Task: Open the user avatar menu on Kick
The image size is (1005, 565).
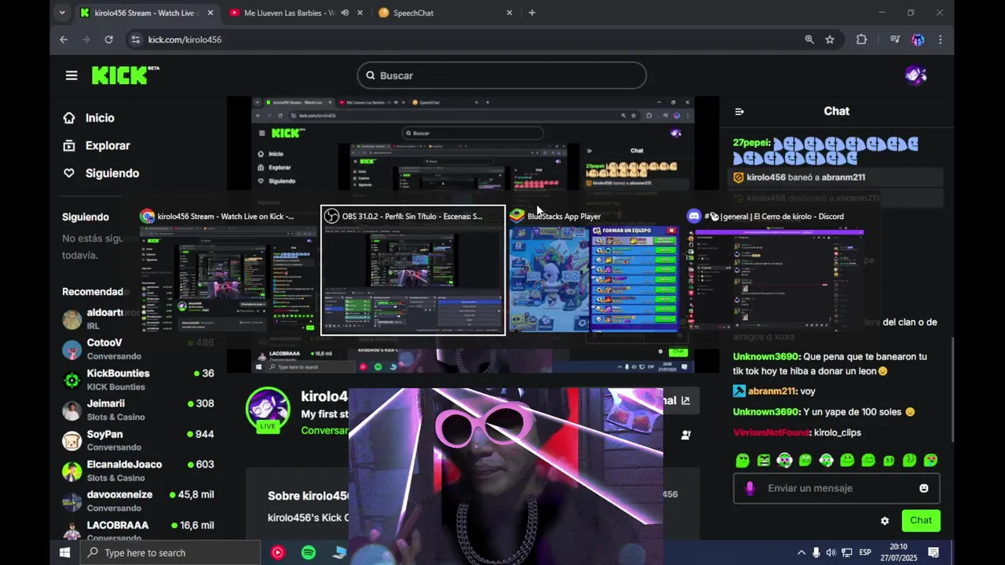Action: click(x=915, y=75)
